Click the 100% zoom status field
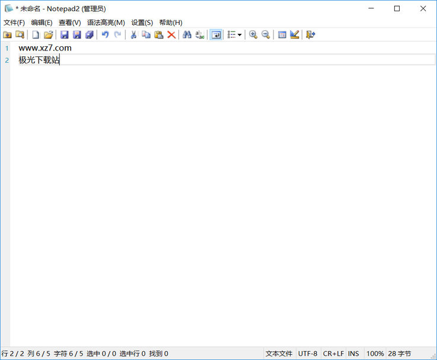437x360 pixels. [x=375, y=353]
